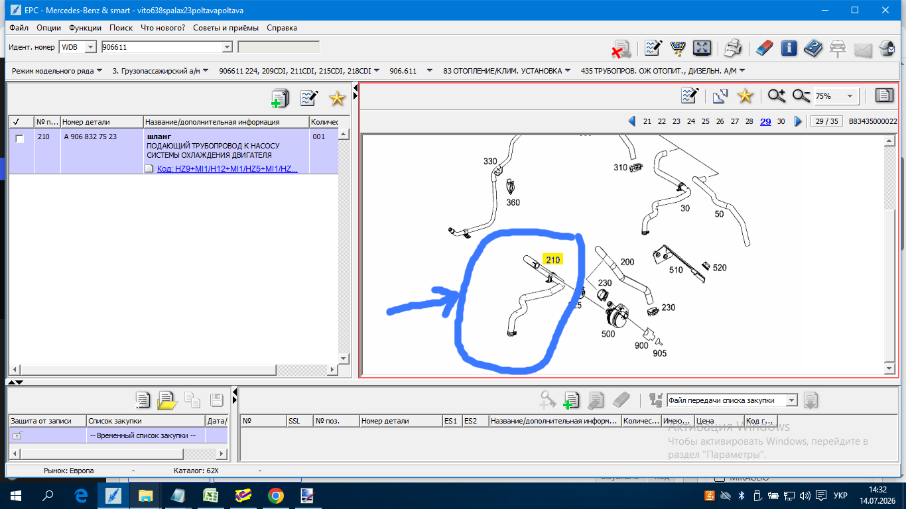
Task: Click the detach image window icon
Action: click(720, 96)
